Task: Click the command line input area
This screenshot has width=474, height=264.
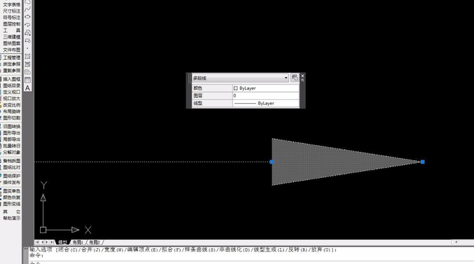Action: coord(251,263)
